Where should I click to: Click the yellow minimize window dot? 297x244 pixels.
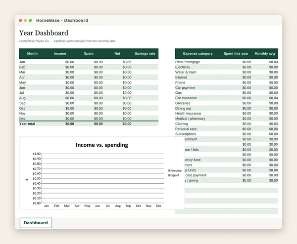tap(25, 20)
